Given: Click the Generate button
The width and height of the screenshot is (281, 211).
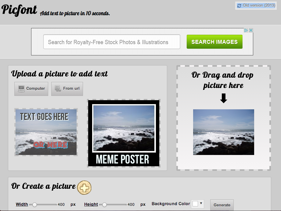Looking at the screenshot, I should pyautogui.click(x=222, y=205).
